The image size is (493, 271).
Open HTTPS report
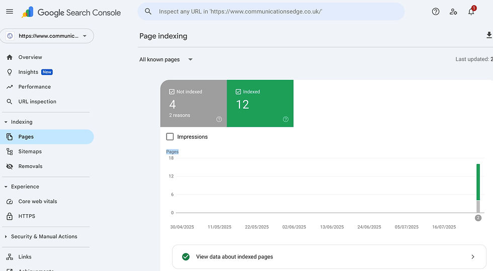point(27,216)
